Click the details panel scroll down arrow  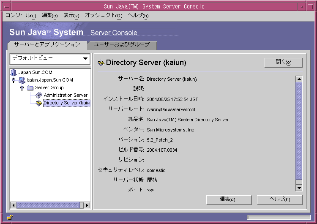299,188
